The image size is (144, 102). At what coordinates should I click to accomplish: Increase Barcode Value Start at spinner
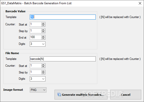pyautogui.click(x=43, y=23)
